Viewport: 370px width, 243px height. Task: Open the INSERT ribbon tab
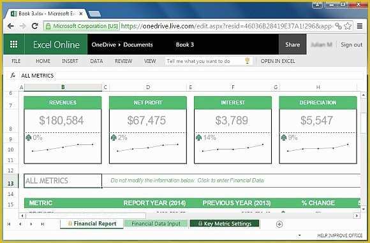(70, 61)
